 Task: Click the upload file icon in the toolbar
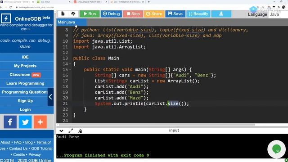[x=73, y=13]
